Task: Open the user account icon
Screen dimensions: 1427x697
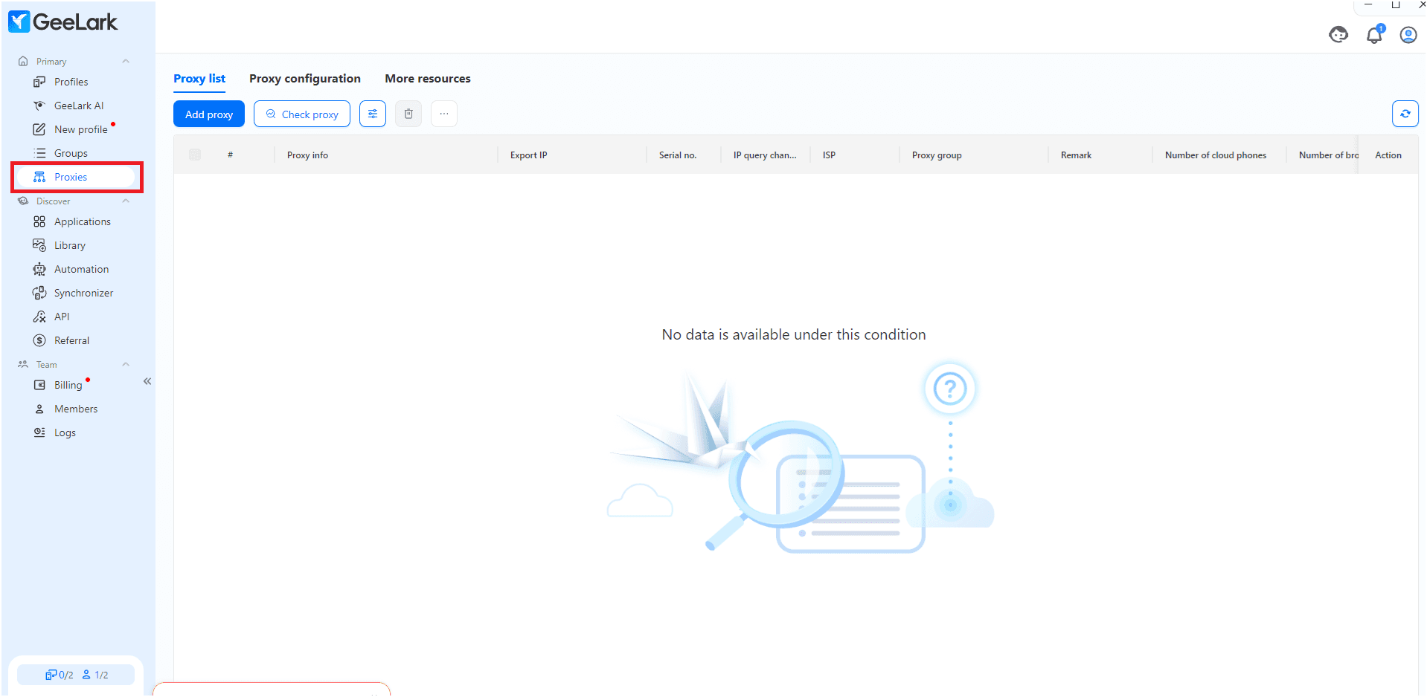Action: tap(1408, 35)
